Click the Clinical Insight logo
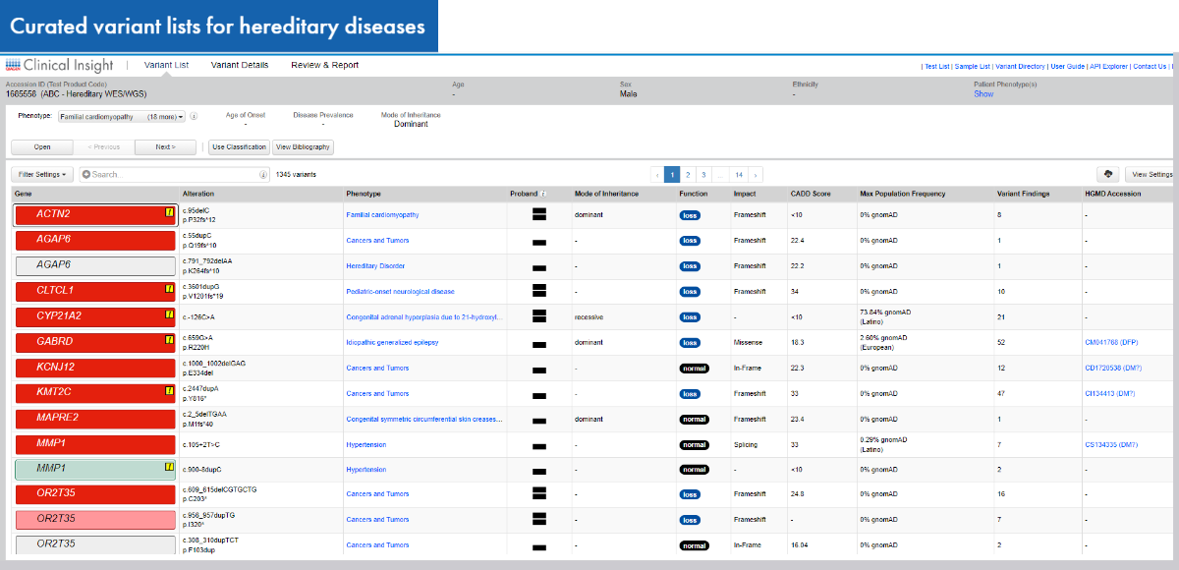The height and width of the screenshot is (570, 1179). coord(61,66)
